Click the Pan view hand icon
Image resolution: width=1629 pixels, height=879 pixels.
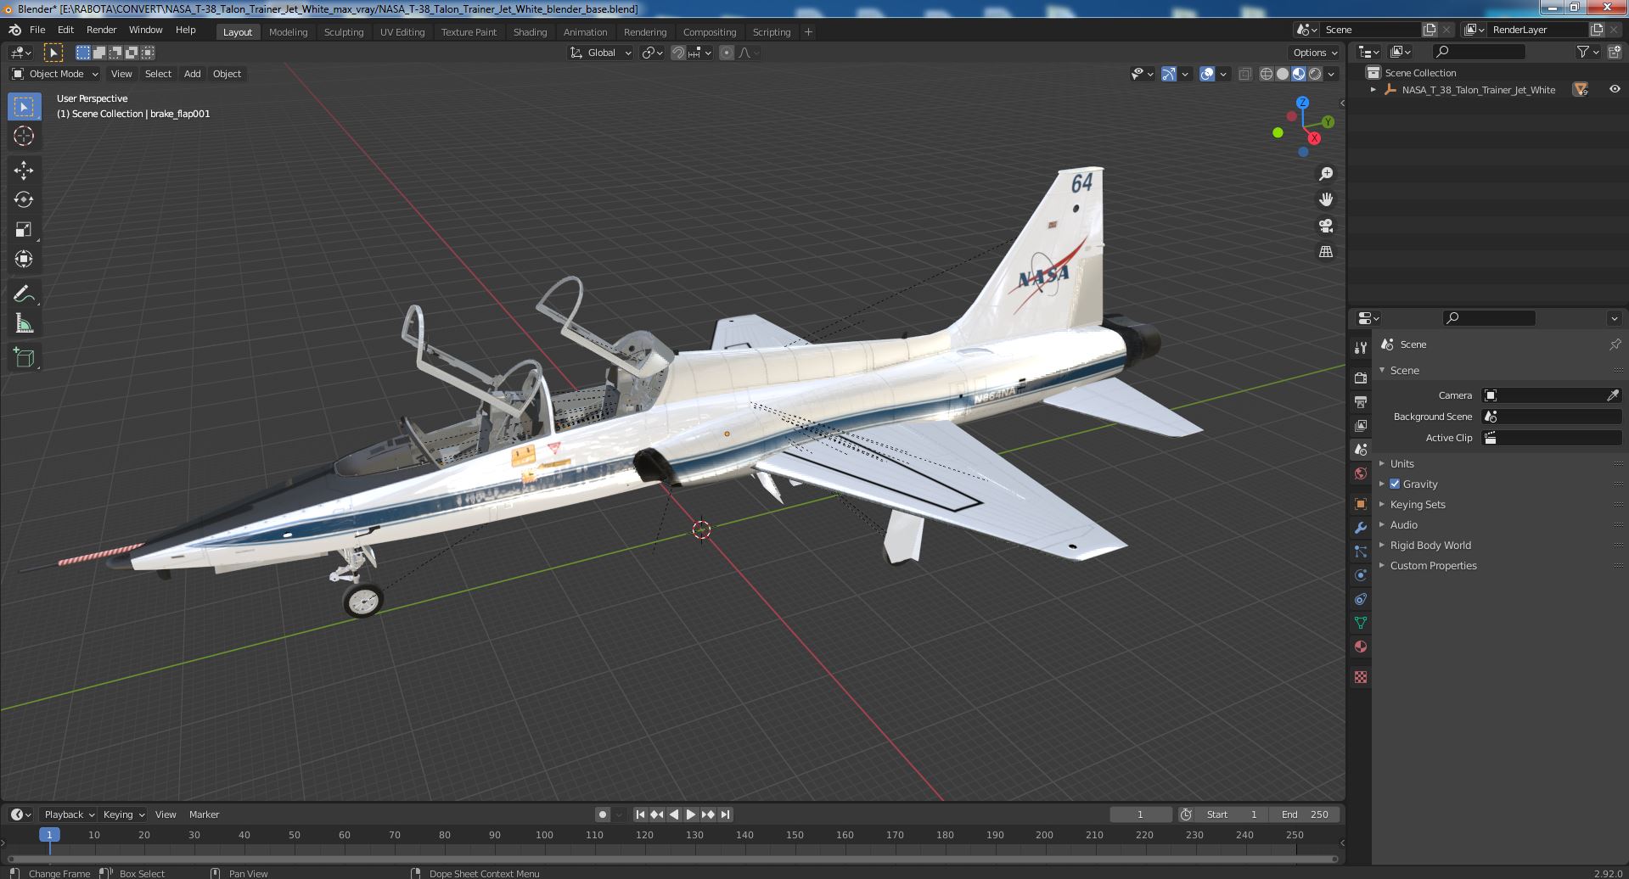pyautogui.click(x=1325, y=199)
